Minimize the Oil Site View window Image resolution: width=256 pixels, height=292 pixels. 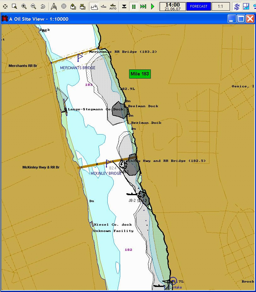231,19
